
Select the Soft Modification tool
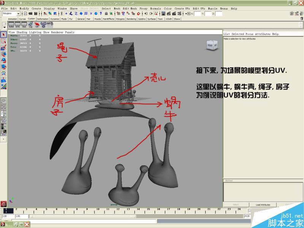(3, 80)
